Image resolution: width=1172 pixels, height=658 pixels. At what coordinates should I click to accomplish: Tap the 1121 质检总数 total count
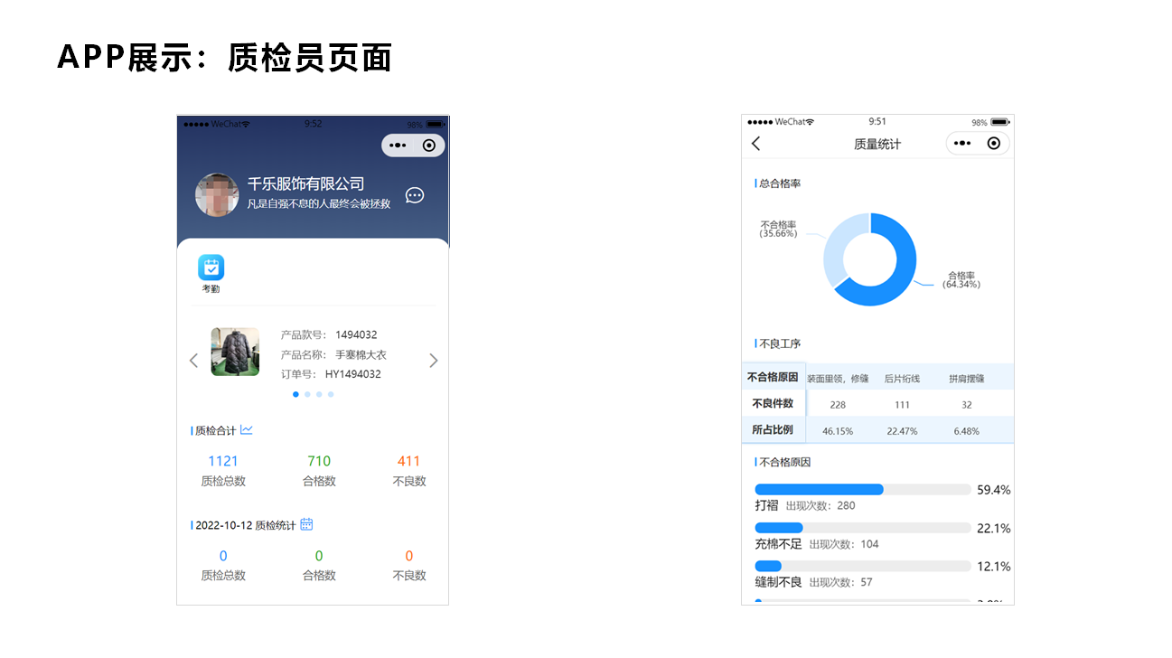(223, 461)
